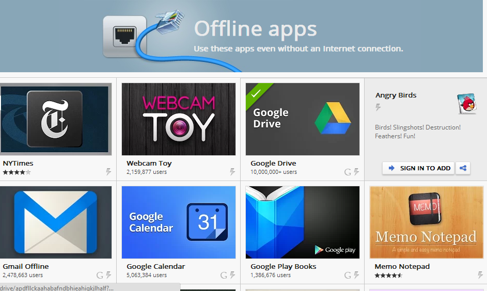Image resolution: width=487 pixels, height=291 pixels.
Task: Click the 1,386,676 users text
Action: 271,275
